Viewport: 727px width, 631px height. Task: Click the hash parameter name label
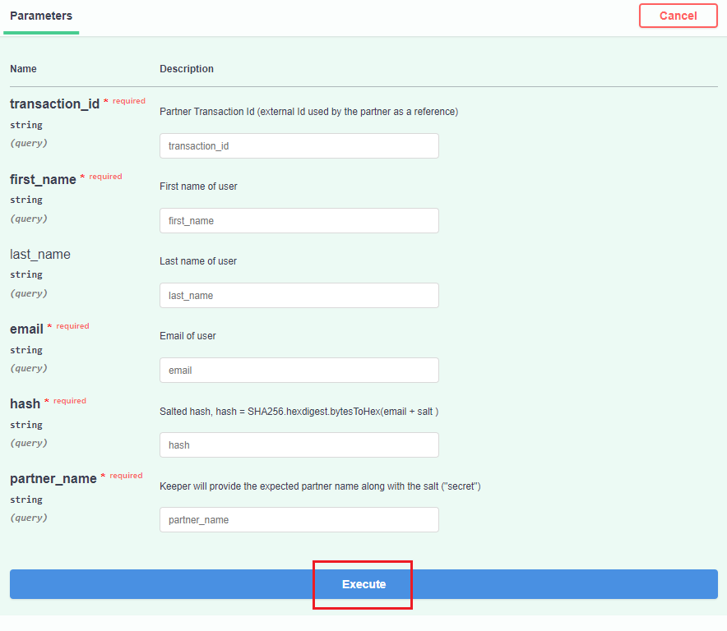pyautogui.click(x=25, y=403)
